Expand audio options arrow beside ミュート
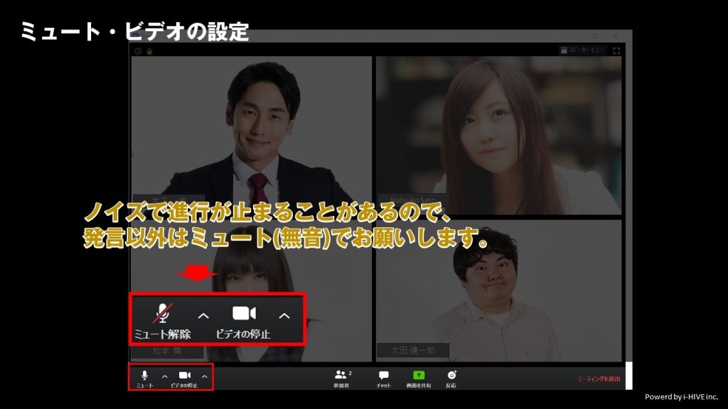 165,376
